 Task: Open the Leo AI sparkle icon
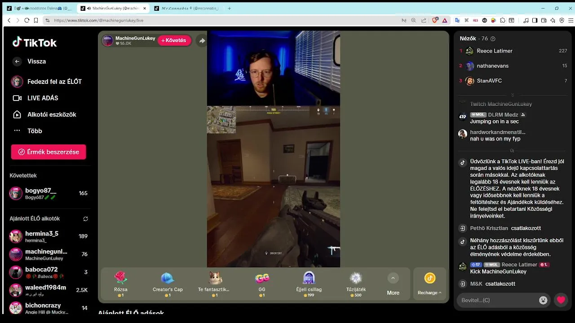coord(553,21)
